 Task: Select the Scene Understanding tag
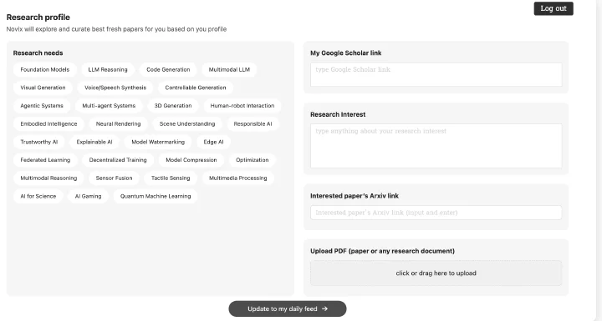click(x=187, y=123)
